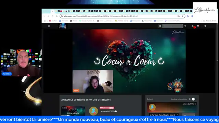Switch to the YouTube browser tab
The width and height of the screenshot is (219, 123).
(61, 11)
